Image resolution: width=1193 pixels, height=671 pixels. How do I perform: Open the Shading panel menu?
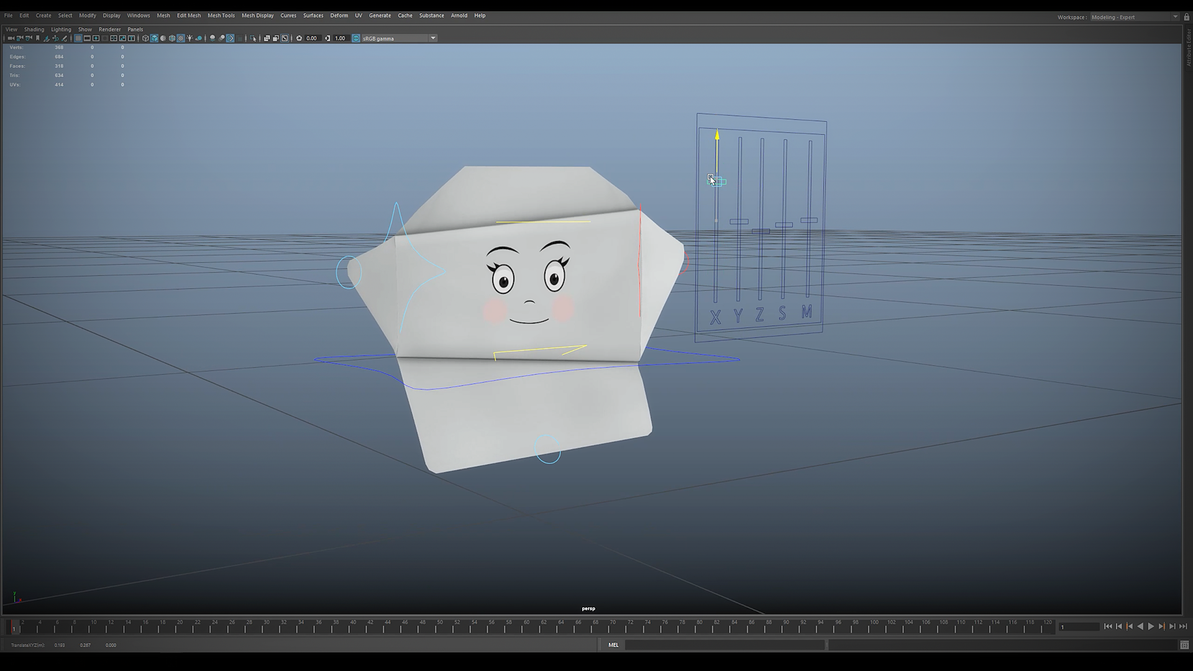(34, 29)
